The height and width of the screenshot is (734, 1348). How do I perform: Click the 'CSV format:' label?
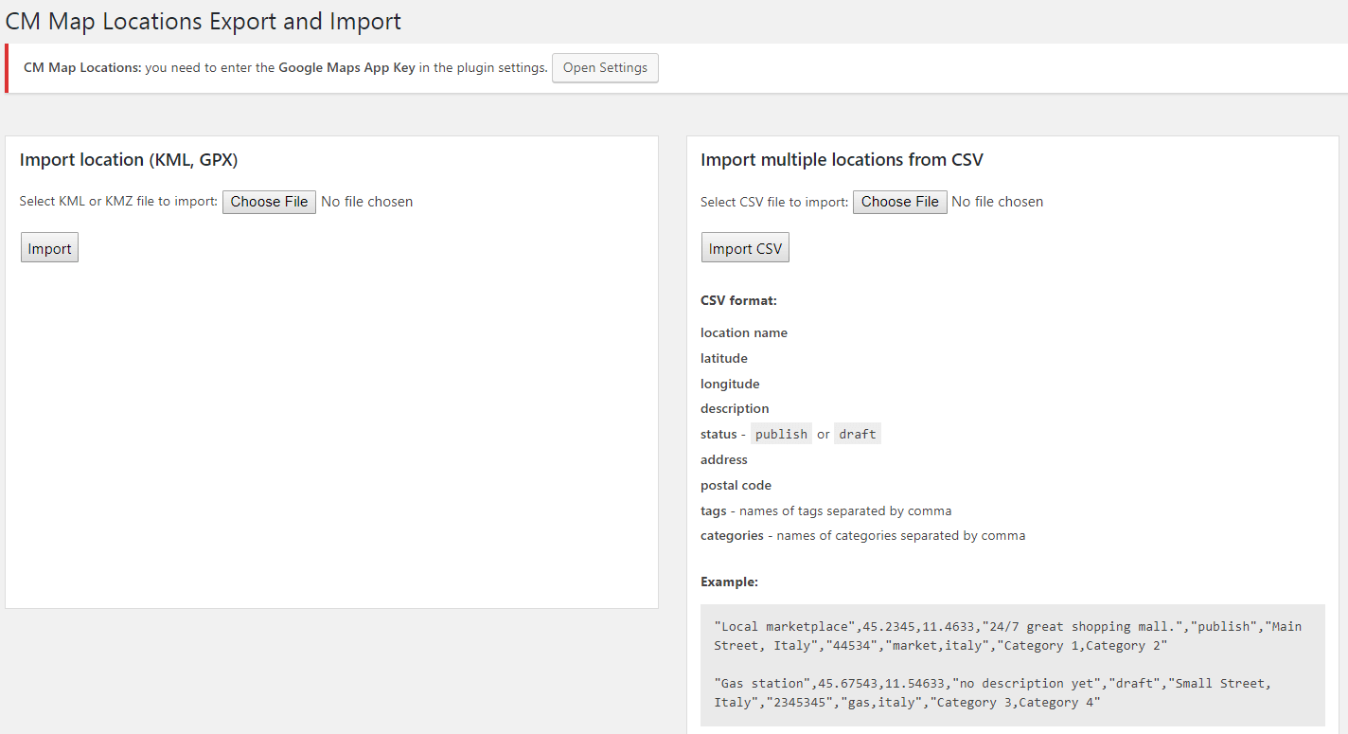[x=738, y=301]
